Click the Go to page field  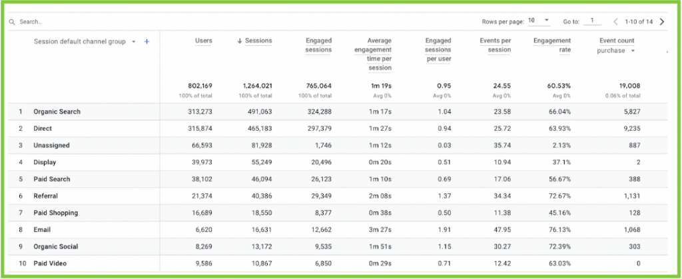(591, 21)
